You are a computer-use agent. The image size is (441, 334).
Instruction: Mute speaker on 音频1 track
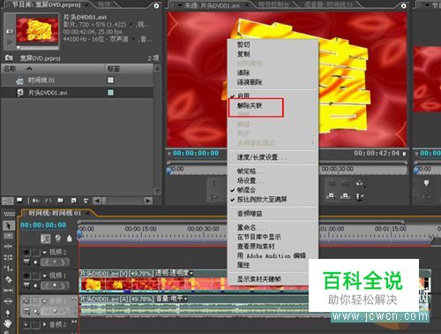coord(26,301)
